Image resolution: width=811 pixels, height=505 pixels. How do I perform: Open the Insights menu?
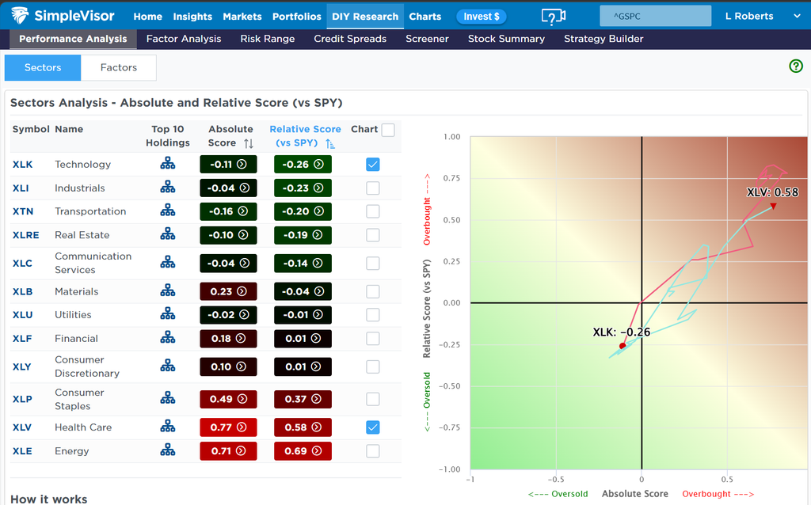click(192, 17)
